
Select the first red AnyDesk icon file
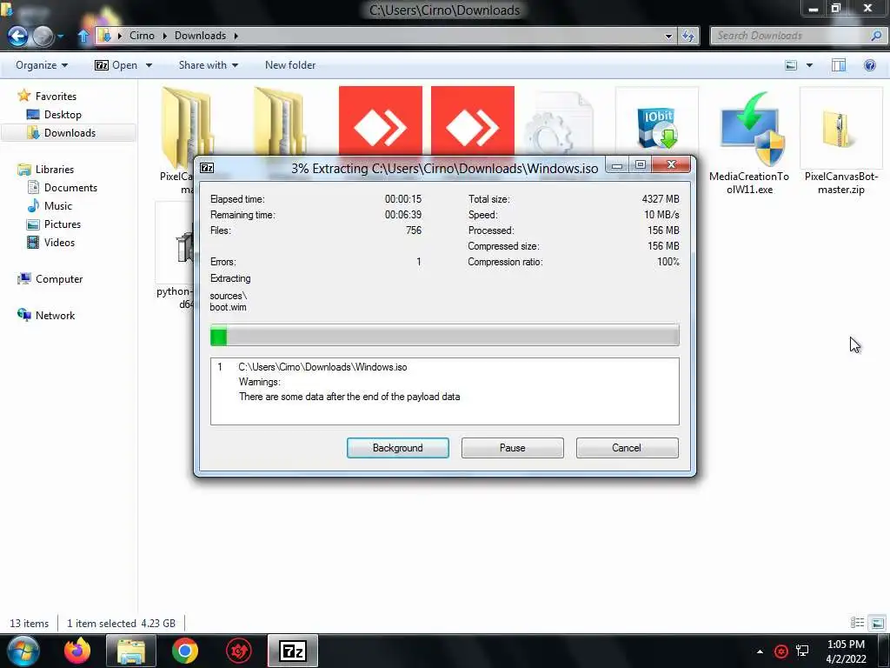pos(381,121)
